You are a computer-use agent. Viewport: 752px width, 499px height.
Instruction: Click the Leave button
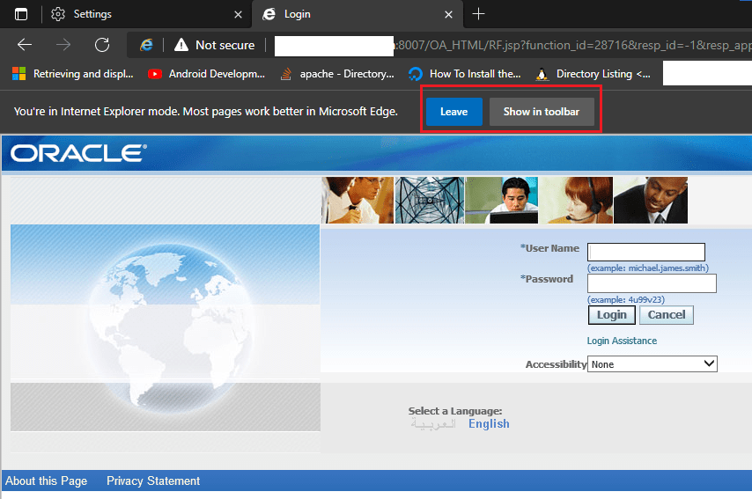[x=454, y=112]
